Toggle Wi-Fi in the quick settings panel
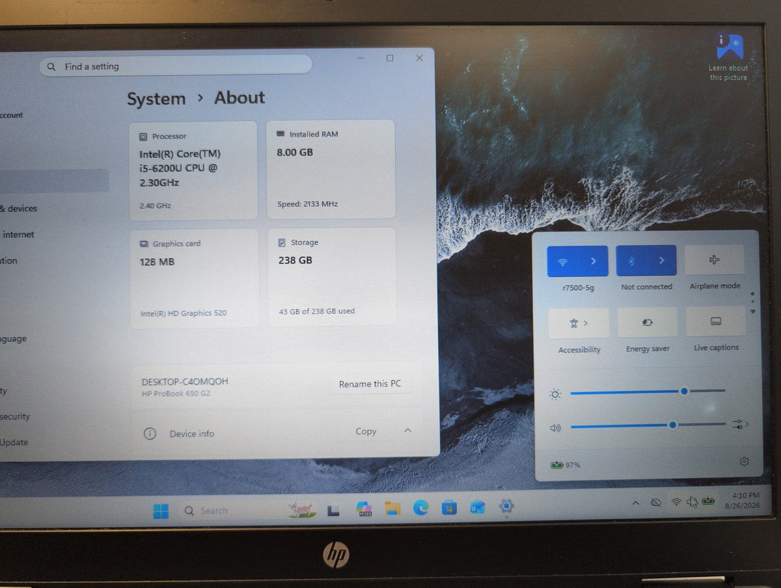The image size is (781, 588). 564,261
